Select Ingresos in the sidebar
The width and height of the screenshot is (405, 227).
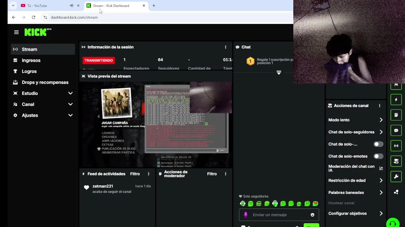(43, 60)
